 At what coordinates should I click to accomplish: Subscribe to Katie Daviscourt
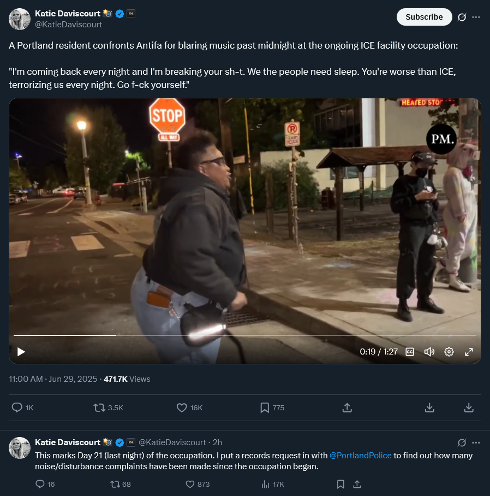pos(424,17)
